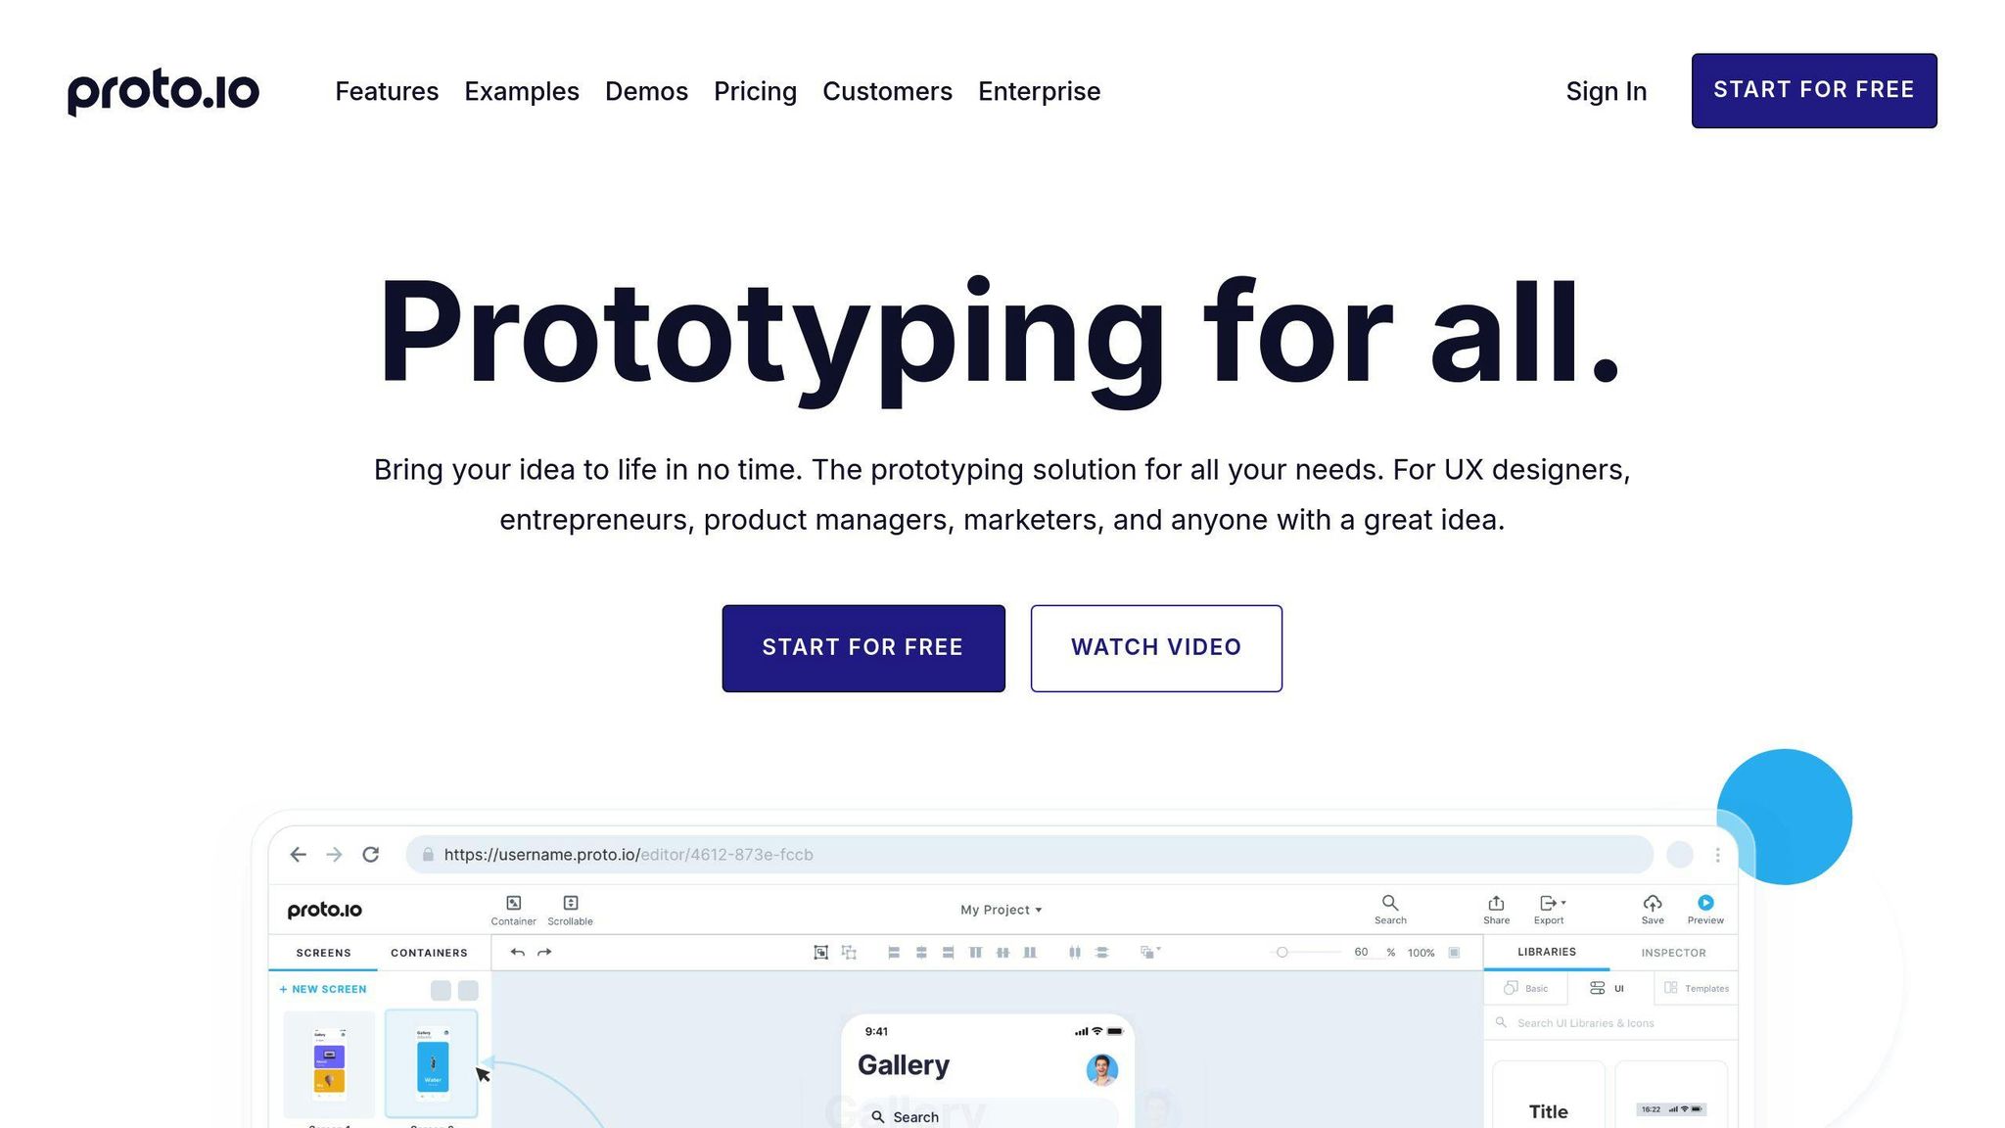
Task: Open the grouping options dropdown in the toolbar
Action: pos(1149,951)
